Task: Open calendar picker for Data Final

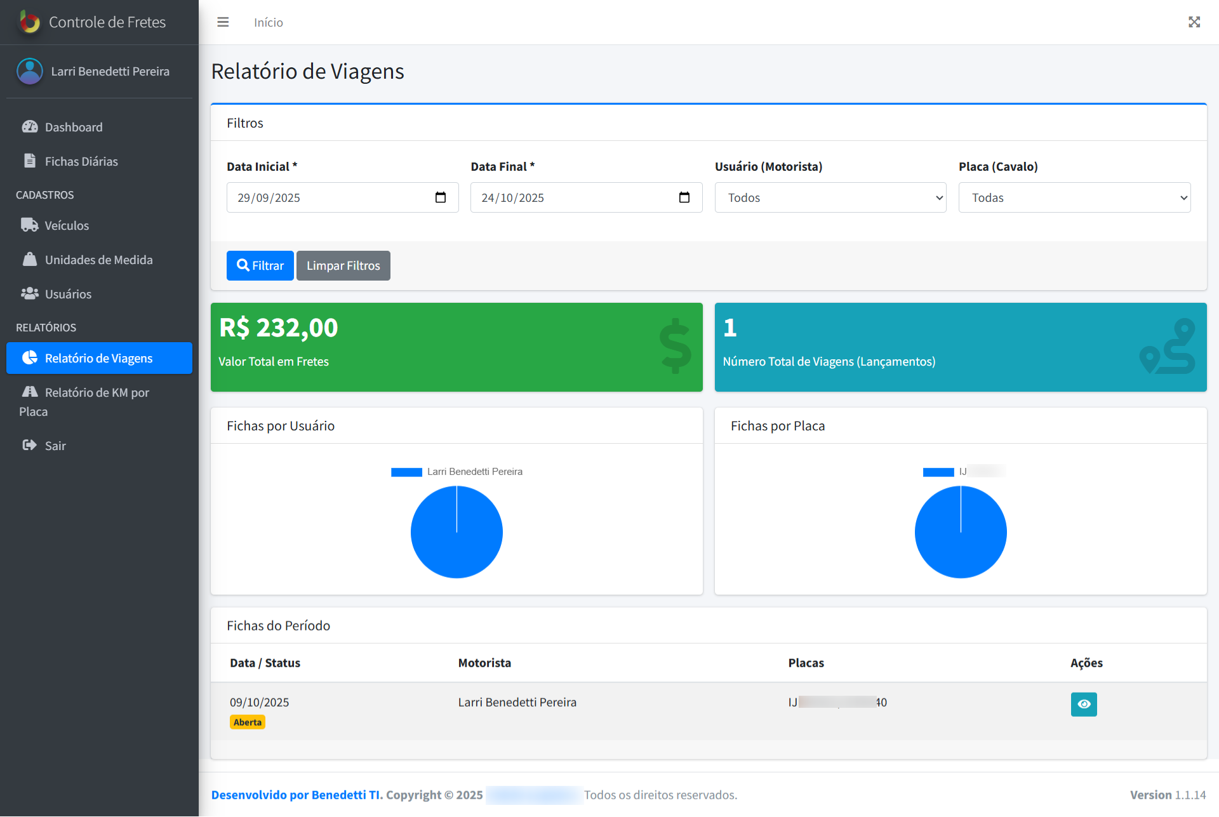Action: point(684,197)
